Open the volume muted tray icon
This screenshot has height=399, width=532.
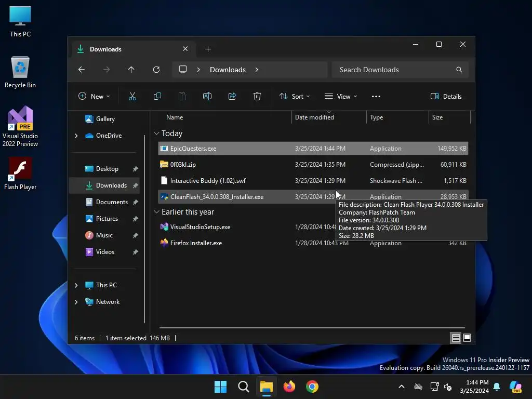click(448, 387)
